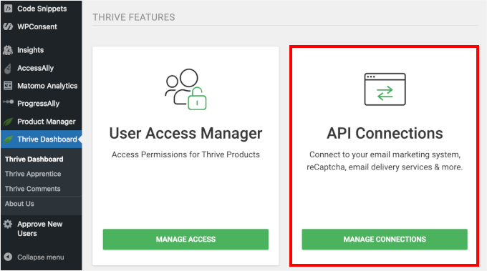The image size is (487, 271).
Task: Click the MANAGE CONNECTIONS button
Action: pyautogui.click(x=385, y=240)
